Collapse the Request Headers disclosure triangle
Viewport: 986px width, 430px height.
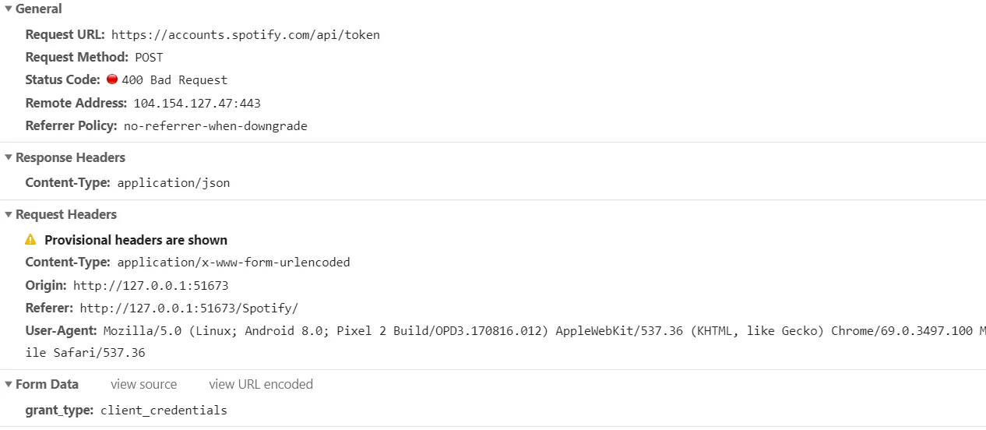[9, 215]
